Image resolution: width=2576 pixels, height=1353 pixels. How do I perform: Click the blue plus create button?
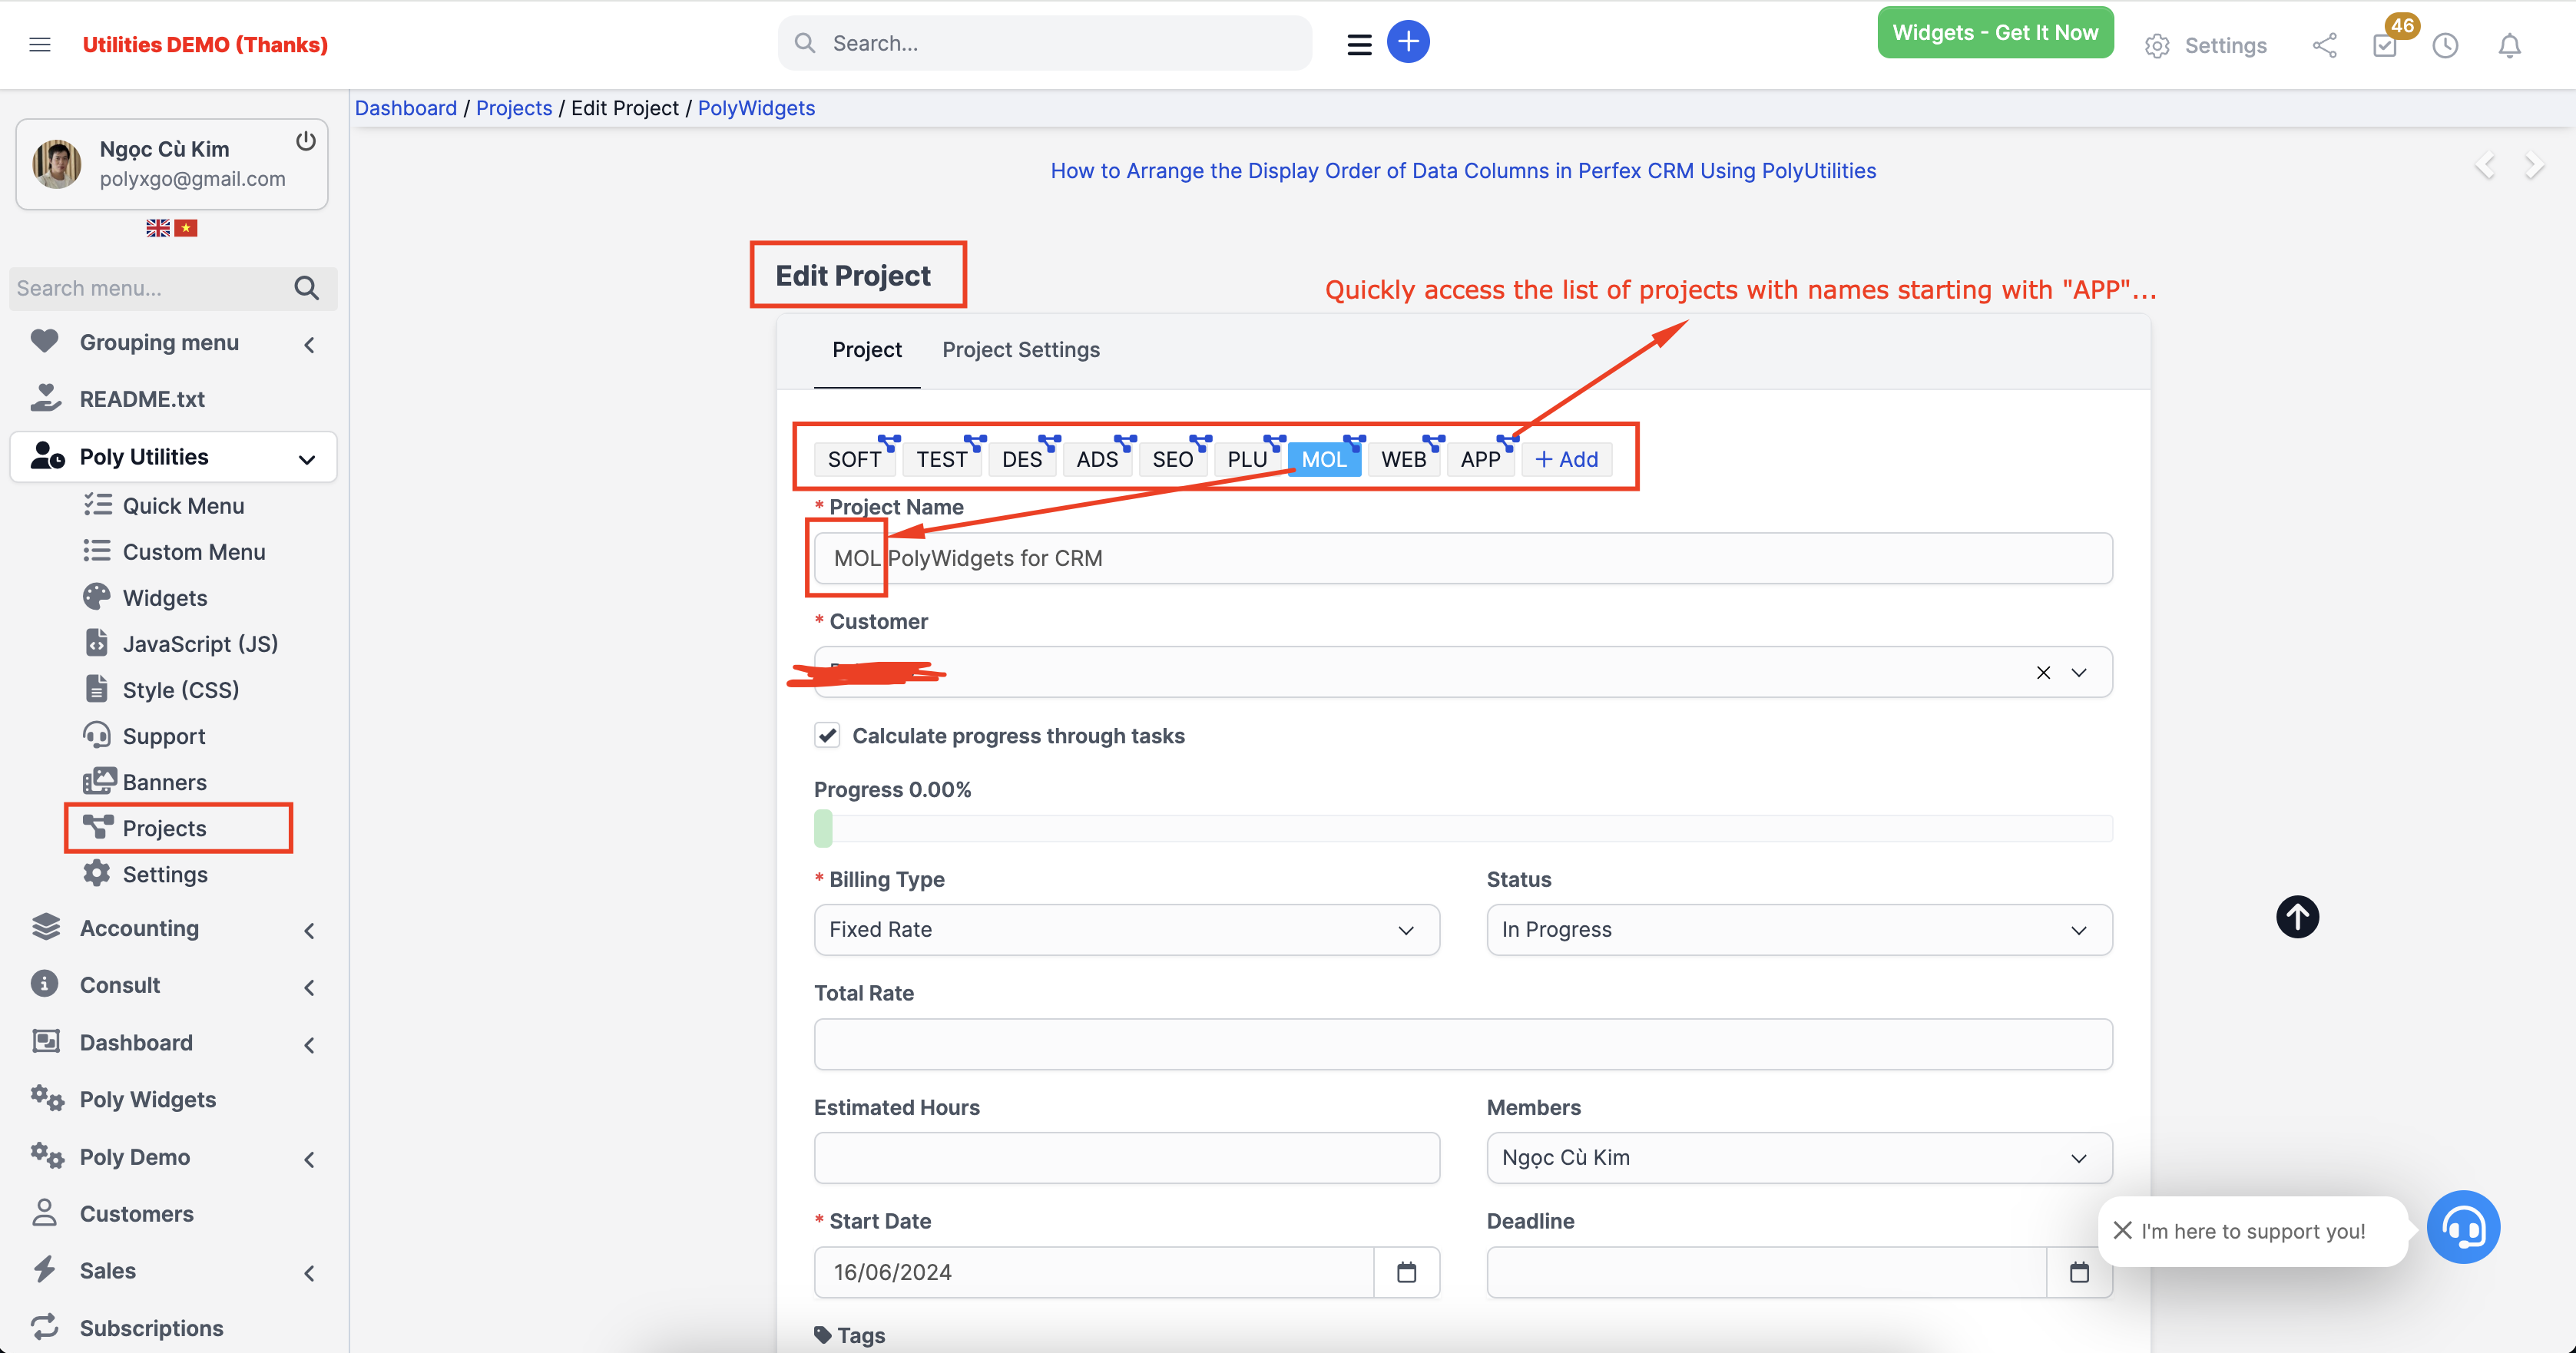pyautogui.click(x=1408, y=41)
